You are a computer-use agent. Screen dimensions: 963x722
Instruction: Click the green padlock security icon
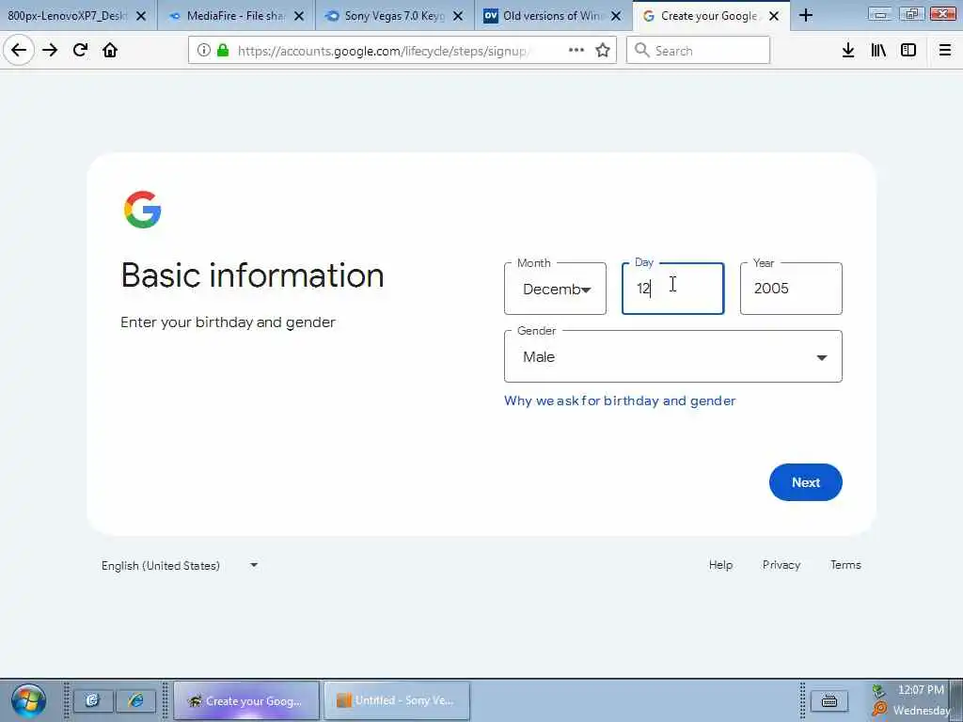(223, 51)
